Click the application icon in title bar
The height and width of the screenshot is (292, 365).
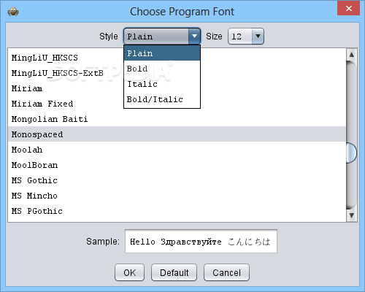13,12
